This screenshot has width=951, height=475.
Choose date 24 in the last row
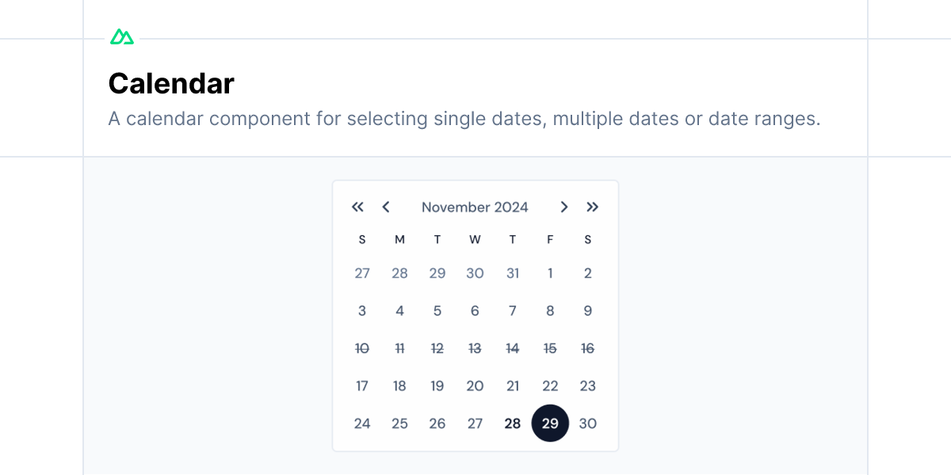coord(362,423)
